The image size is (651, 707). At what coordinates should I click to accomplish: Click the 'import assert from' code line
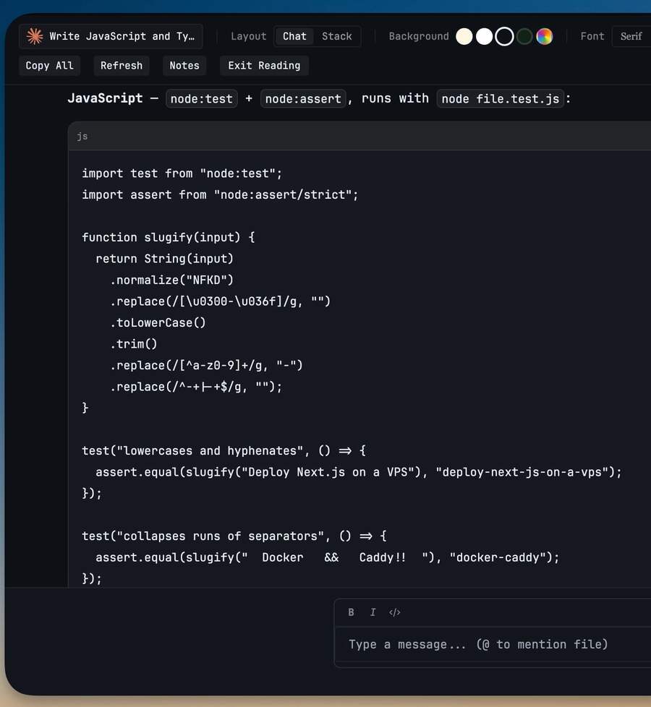pos(220,194)
